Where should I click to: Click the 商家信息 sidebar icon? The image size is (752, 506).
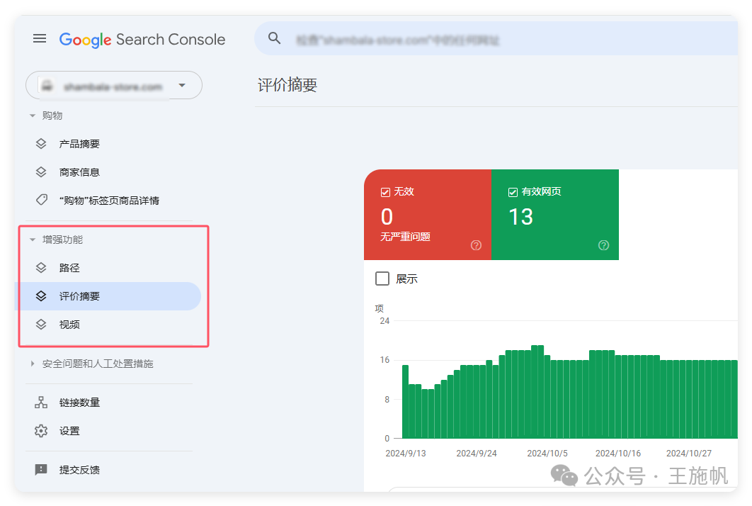click(42, 172)
